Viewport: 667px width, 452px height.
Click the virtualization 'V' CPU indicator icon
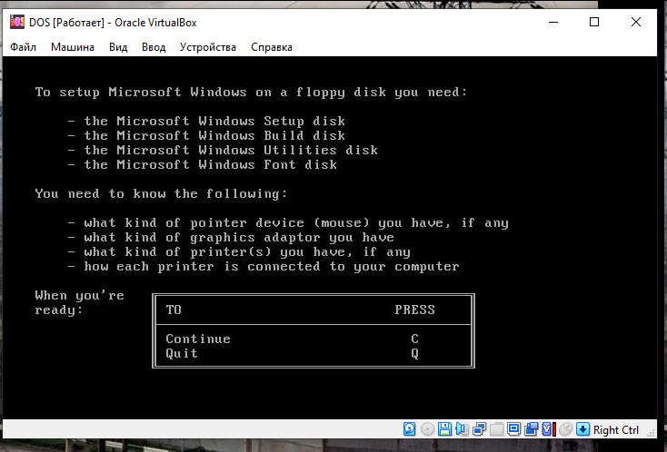(547, 429)
